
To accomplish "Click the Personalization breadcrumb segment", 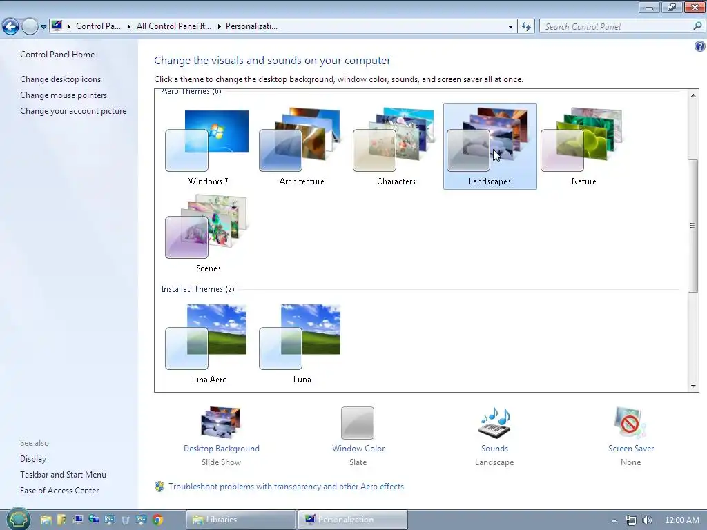I will [x=251, y=26].
